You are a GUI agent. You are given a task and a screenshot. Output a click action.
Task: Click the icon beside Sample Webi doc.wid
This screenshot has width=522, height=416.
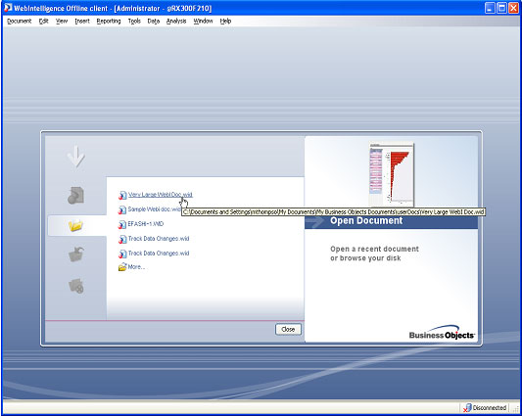(122, 209)
